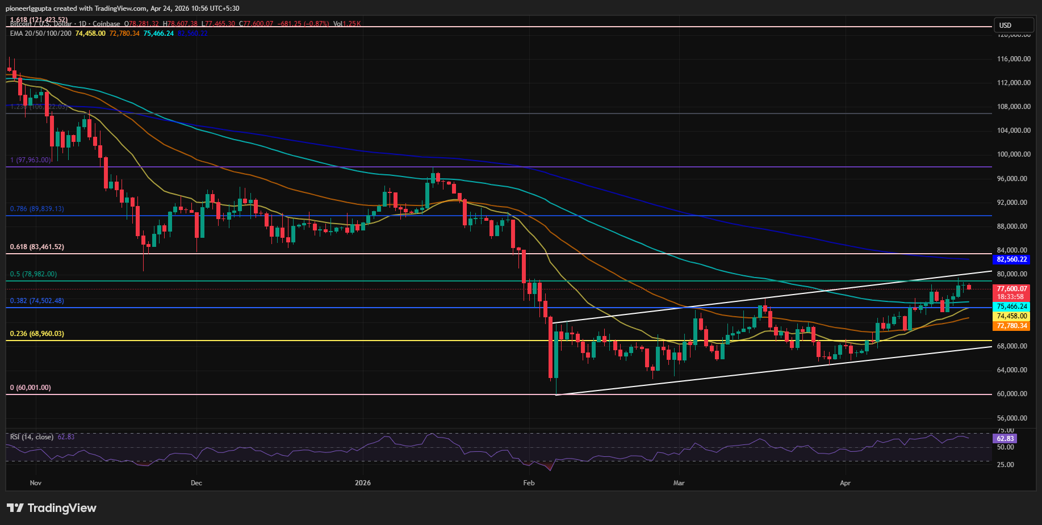Click the RSI (14, close) indicator title
The width and height of the screenshot is (1042, 525).
point(31,437)
